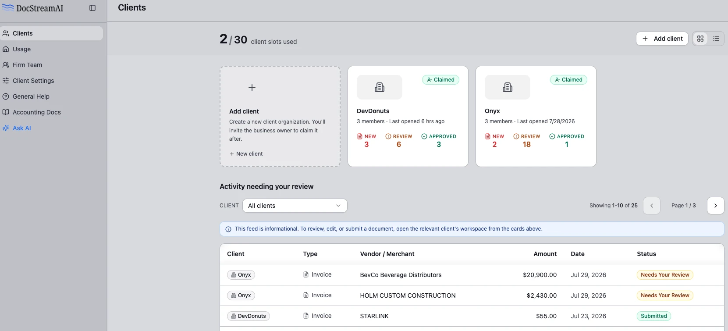Click the Date column header
This screenshot has width=728, height=331.
[578, 254]
